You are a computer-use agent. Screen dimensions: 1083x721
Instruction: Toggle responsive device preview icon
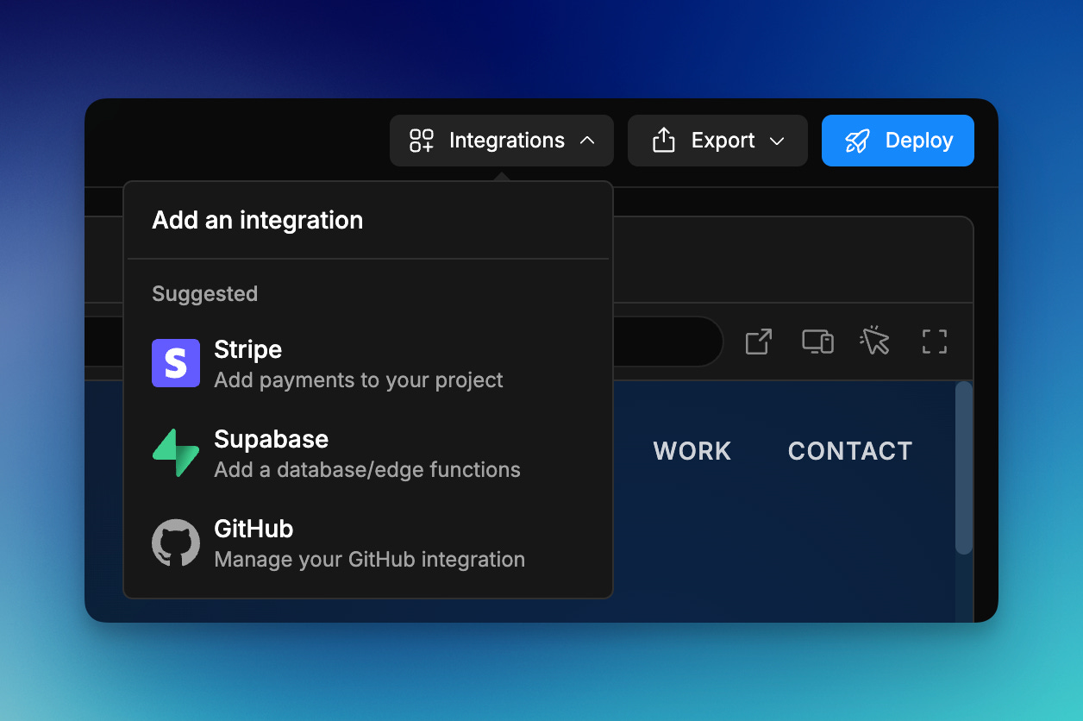pyautogui.click(x=817, y=342)
